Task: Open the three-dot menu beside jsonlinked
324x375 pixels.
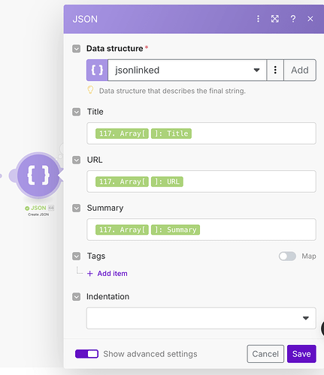Action: click(x=275, y=70)
